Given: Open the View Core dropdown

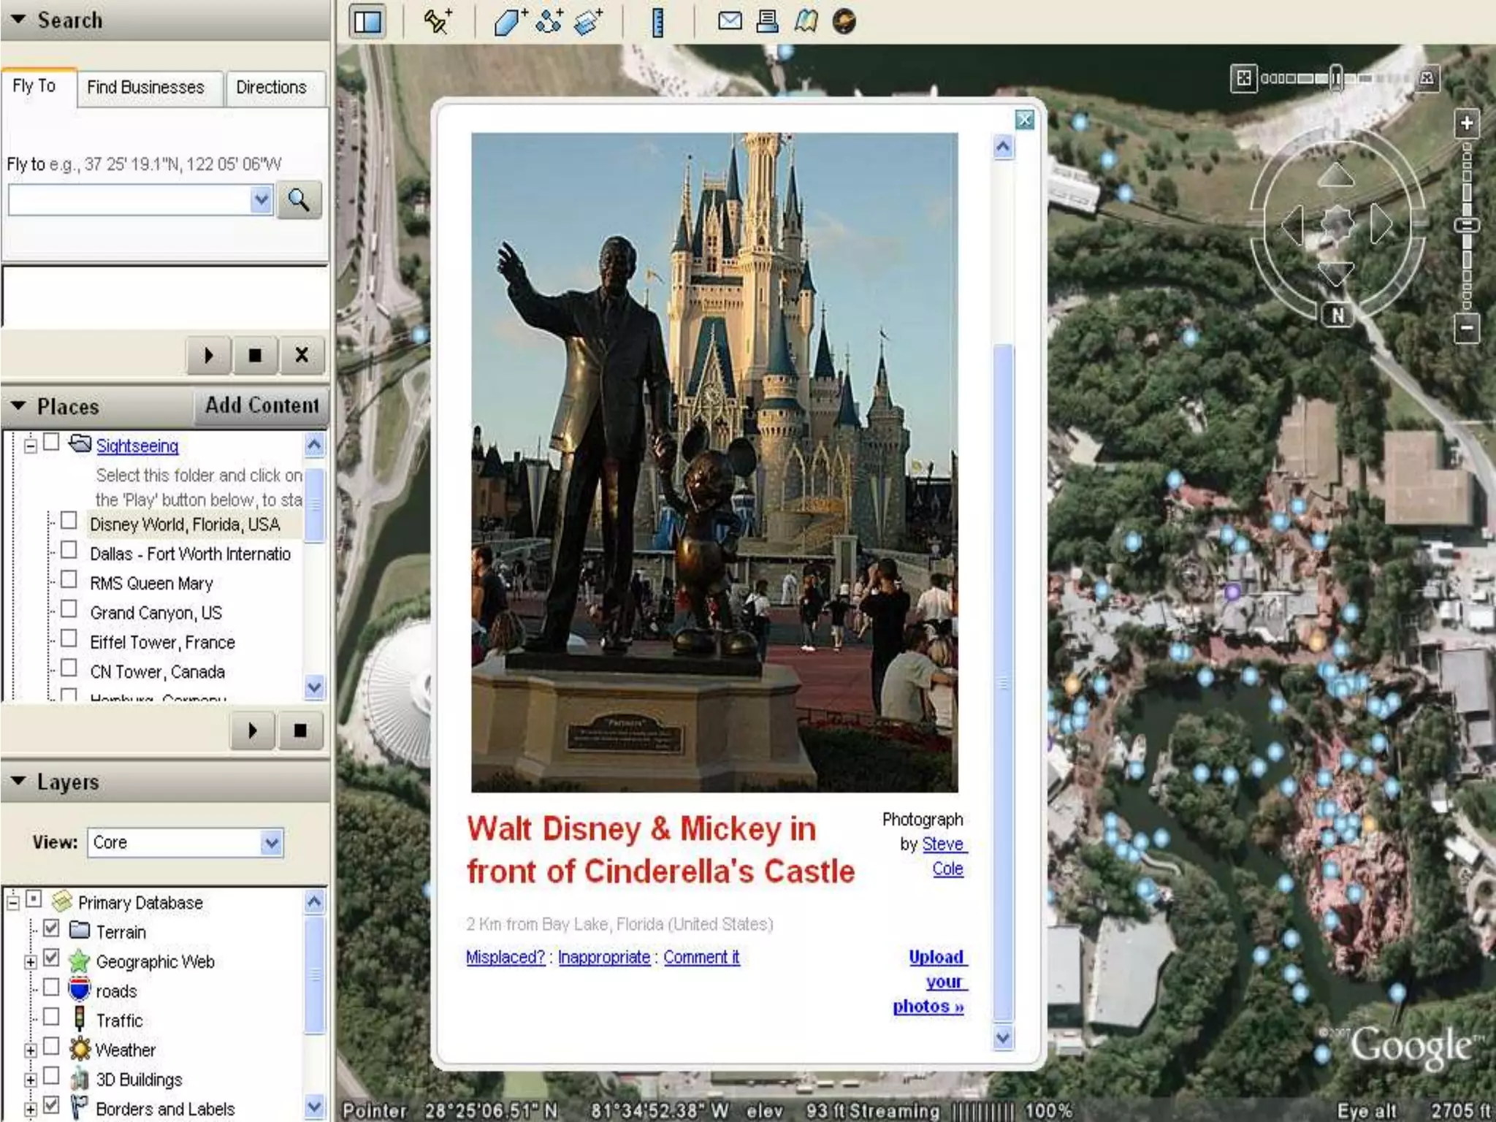Looking at the screenshot, I should (271, 843).
